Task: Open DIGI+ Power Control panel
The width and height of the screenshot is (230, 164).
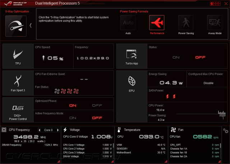Action: coord(18,110)
